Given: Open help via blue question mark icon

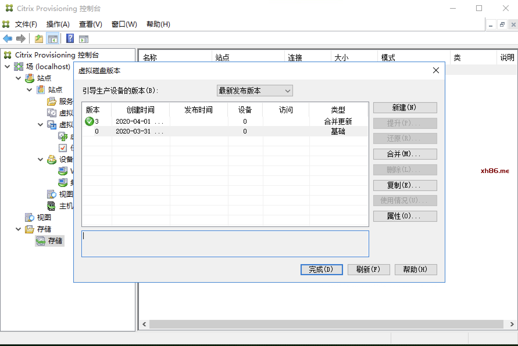Looking at the screenshot, I should [70, 39].
